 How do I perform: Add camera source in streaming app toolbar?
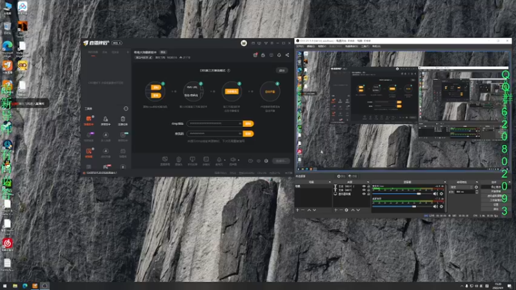(x=179, y=160)
